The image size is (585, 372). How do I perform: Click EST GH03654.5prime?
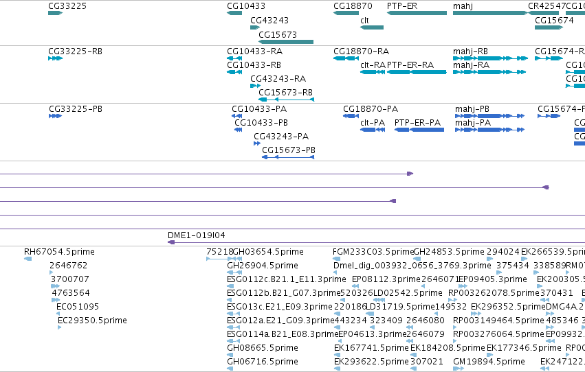click(268, 252)
